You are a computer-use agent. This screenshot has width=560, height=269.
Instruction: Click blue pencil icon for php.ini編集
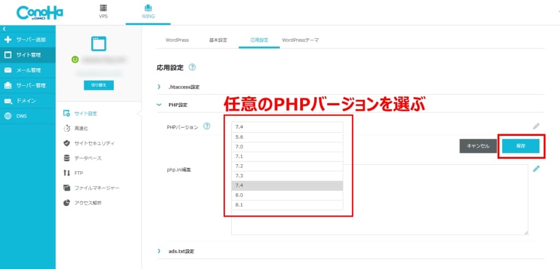tap(536, 169)
